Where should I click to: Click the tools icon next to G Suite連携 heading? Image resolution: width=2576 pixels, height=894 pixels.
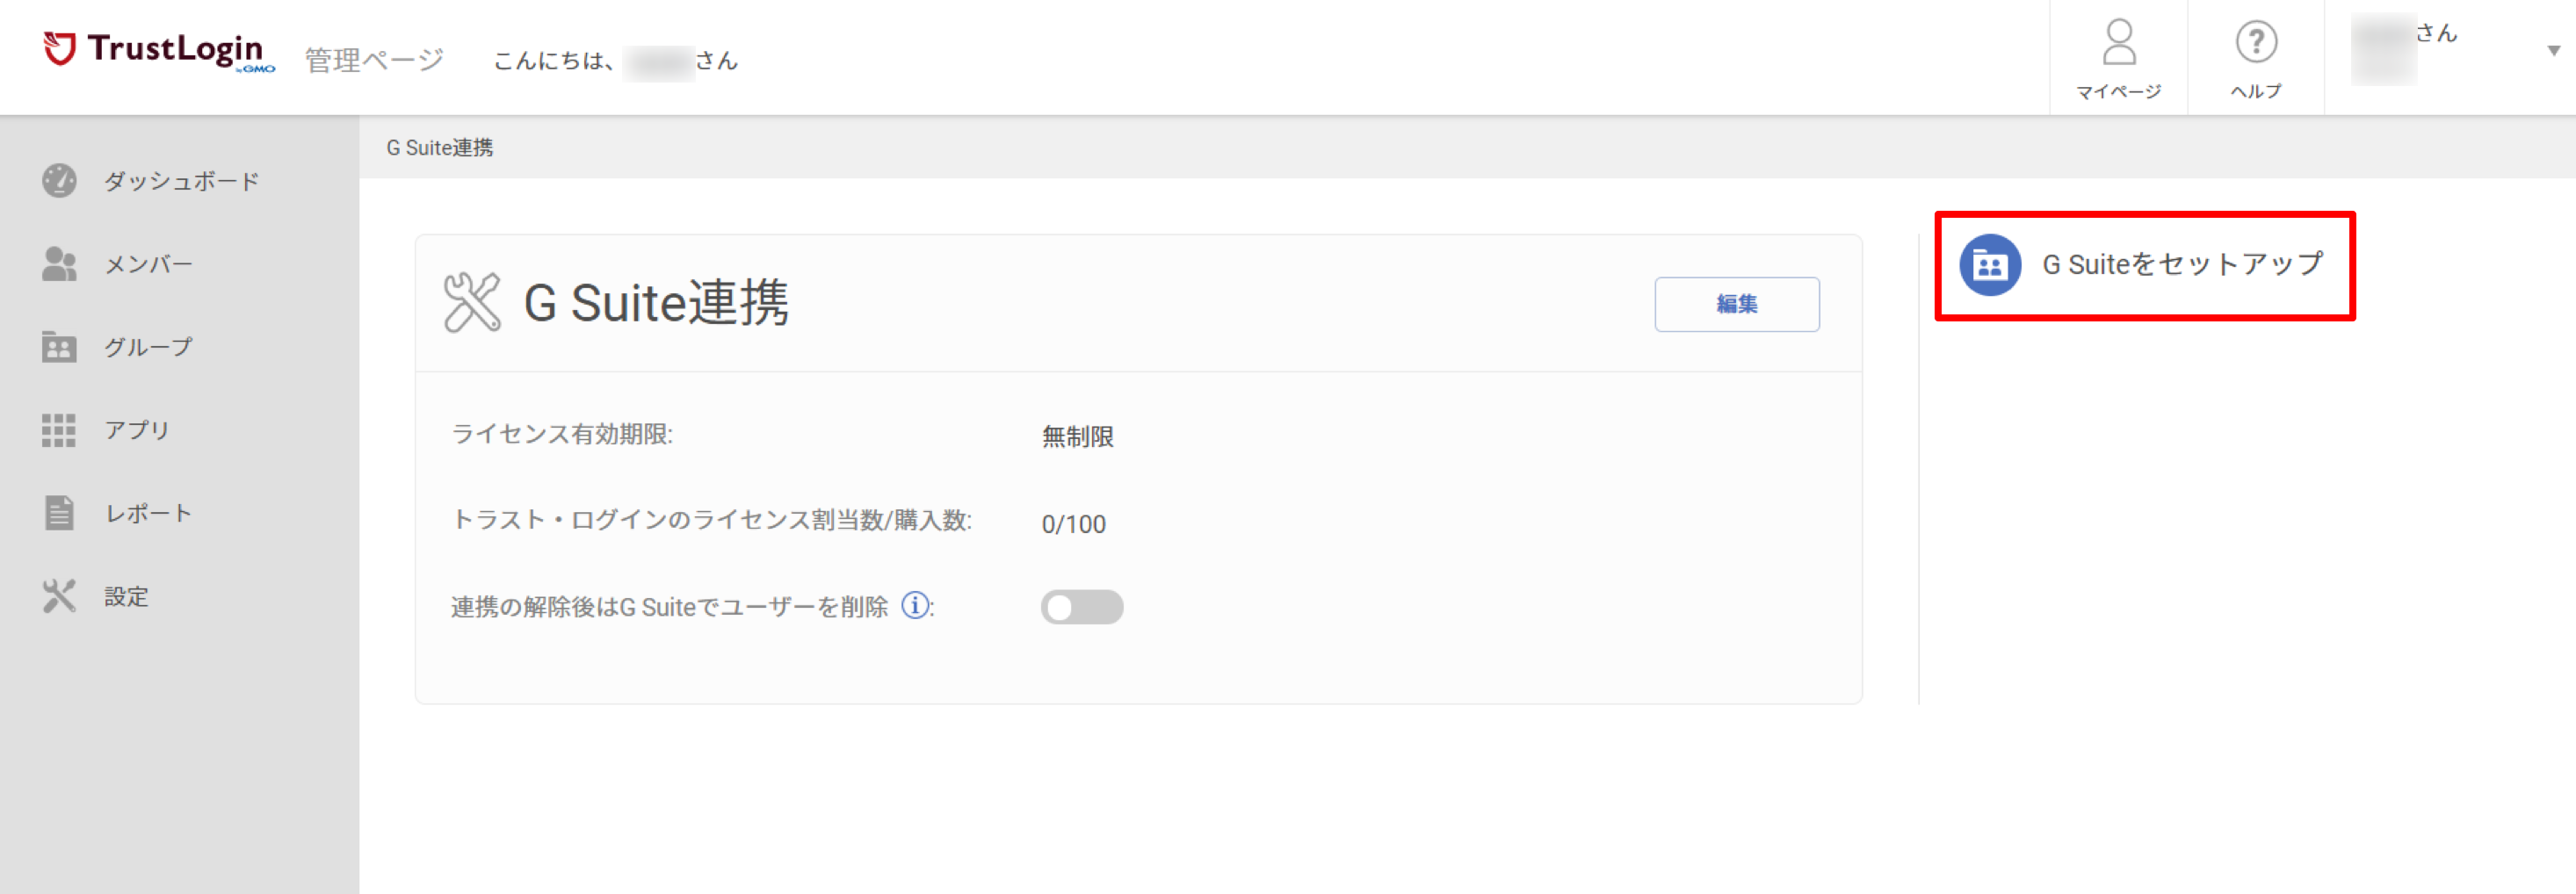point(471,302)
